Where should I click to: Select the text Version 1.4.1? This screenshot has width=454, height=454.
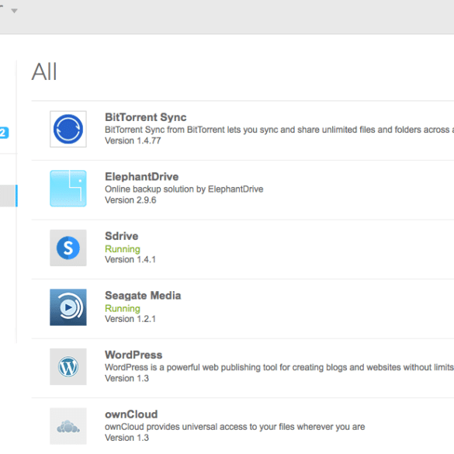(130, 259)
